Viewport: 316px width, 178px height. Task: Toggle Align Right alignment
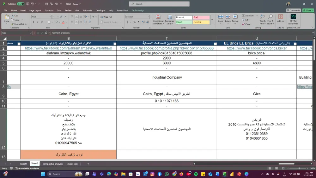pos(81,22)
